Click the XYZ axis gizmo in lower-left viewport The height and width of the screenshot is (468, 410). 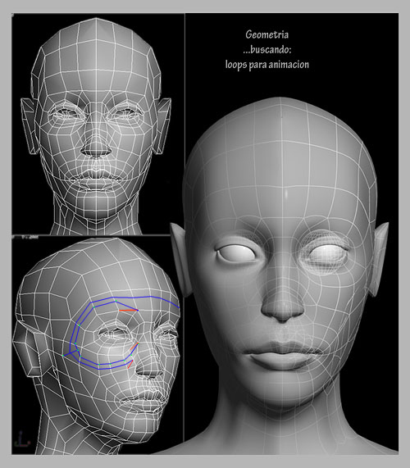click(x=22, y=439)
